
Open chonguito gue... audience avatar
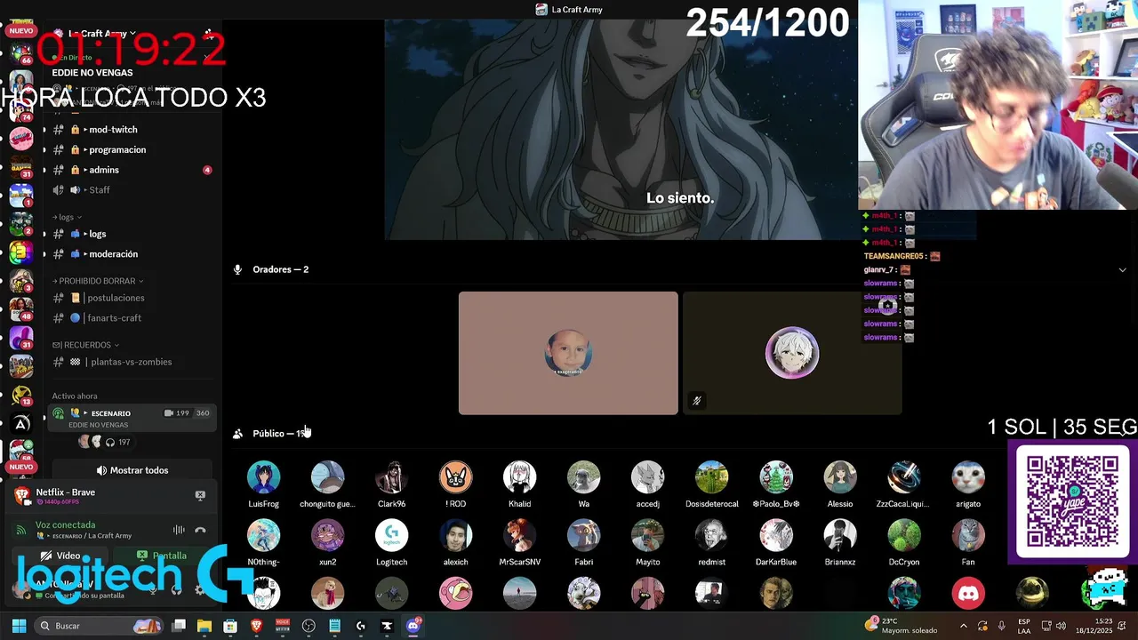(x=327, y=477)
